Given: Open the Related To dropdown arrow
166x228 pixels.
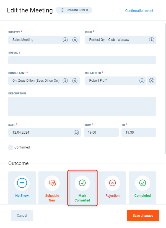Looking at the screenshot, I should tap(142, 81).
